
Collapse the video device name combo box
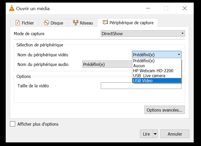pyautogui.click(x=157, y=54)
